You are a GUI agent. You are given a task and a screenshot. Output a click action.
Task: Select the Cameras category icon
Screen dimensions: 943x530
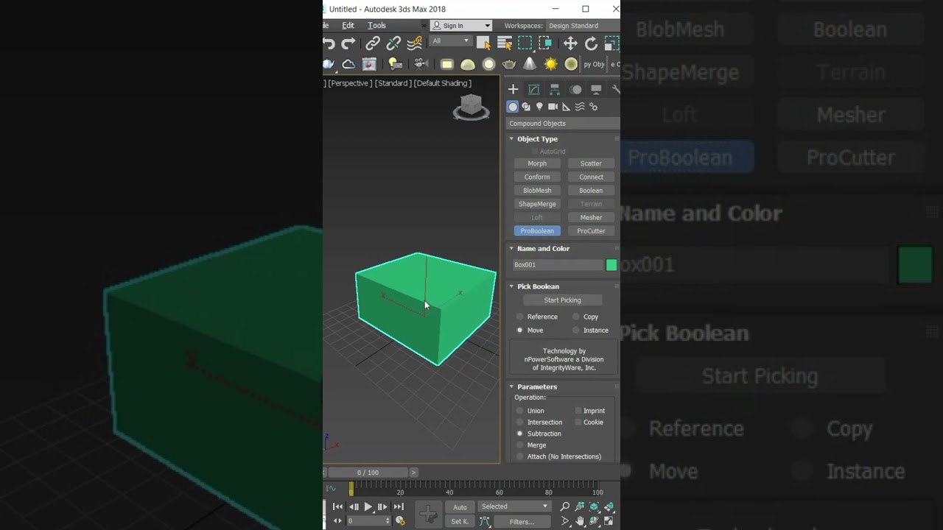(553, 107)
